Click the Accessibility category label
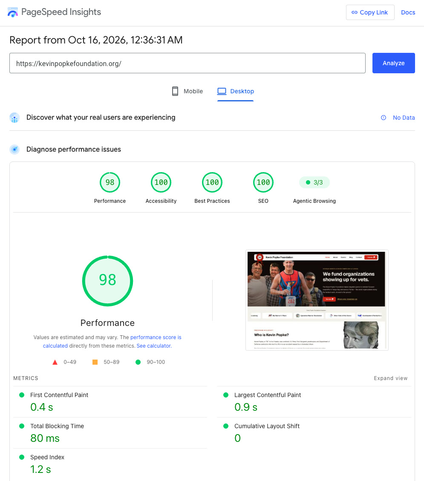Viewport: 424px width, 481px height. point(161,201)
